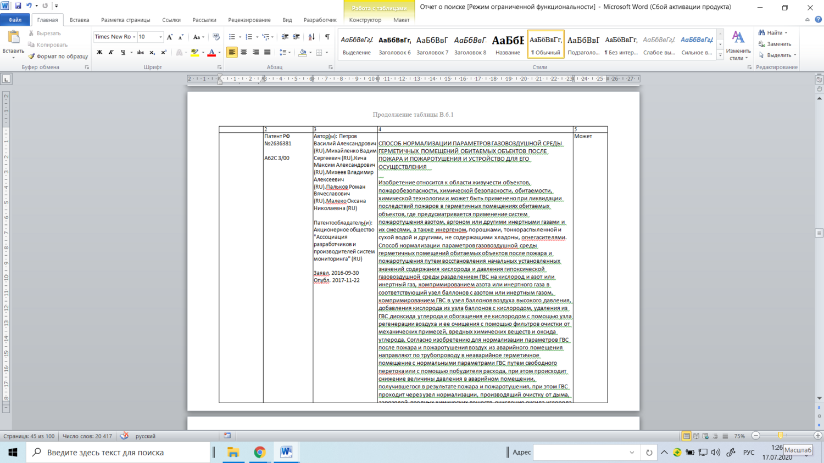This screenshot has height=463, width=824.
Task: Click Заменить (Replace) in Editing group
Action: pos(775,44)
